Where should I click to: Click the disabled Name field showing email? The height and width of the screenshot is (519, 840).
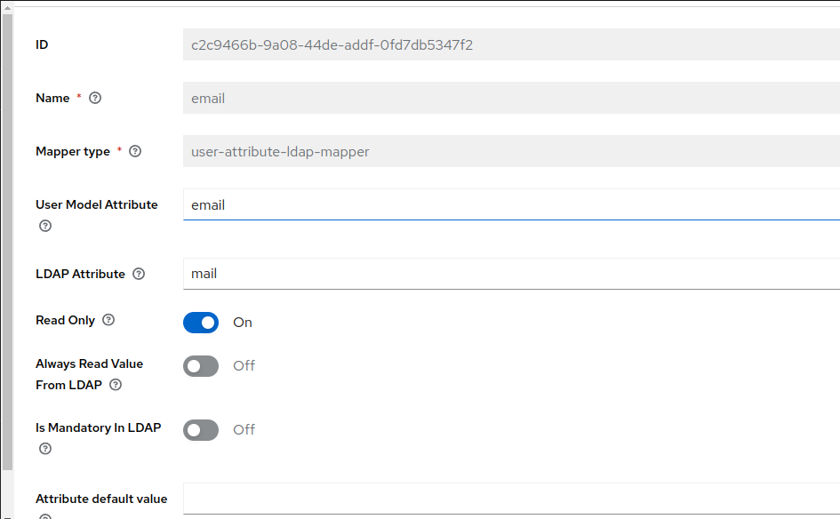(511, 99)
